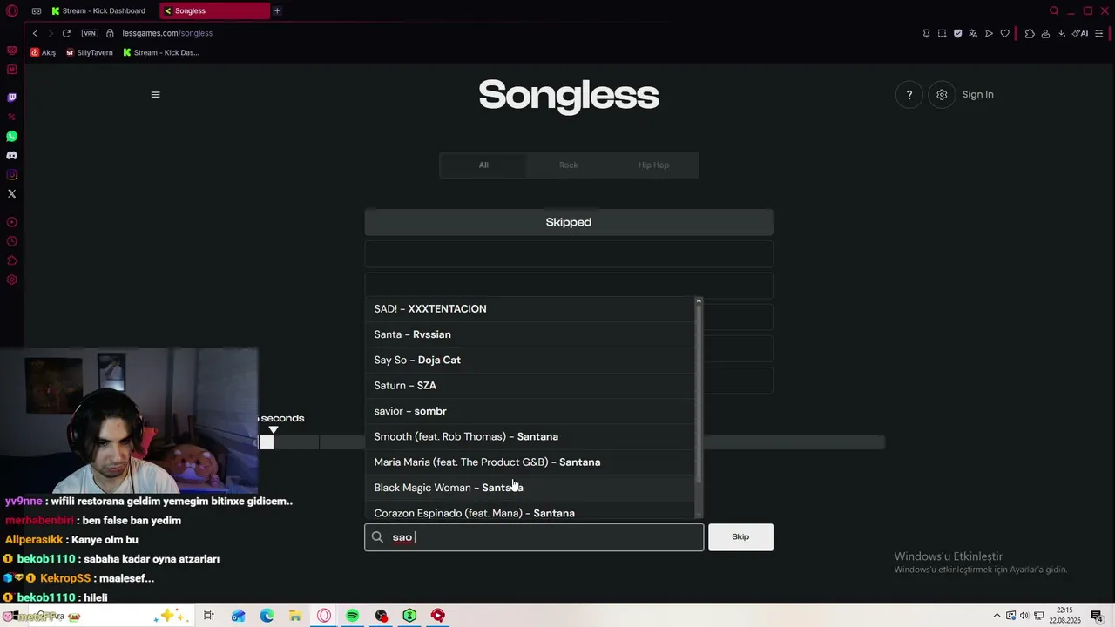Click the Sign In link

coord(978,95)
